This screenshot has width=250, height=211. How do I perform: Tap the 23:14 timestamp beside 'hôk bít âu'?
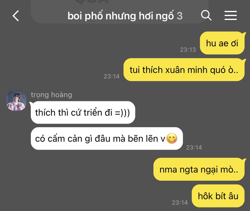click(x=180, y=203)
